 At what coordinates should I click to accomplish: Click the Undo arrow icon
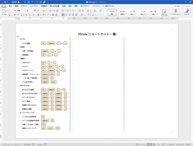33,2
